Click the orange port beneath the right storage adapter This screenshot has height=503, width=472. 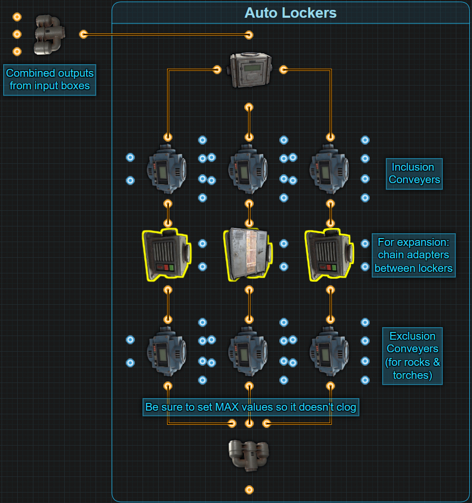coord(331,290)
